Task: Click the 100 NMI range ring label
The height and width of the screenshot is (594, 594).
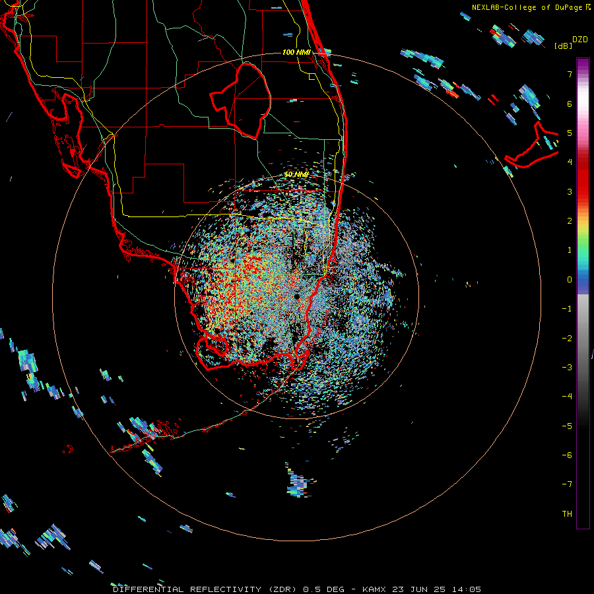Action: point(296,52)
